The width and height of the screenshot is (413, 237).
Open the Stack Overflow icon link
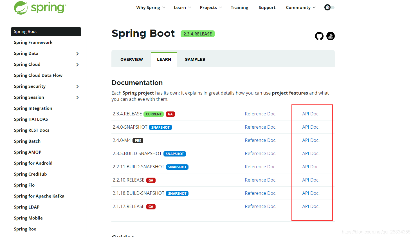331,36
